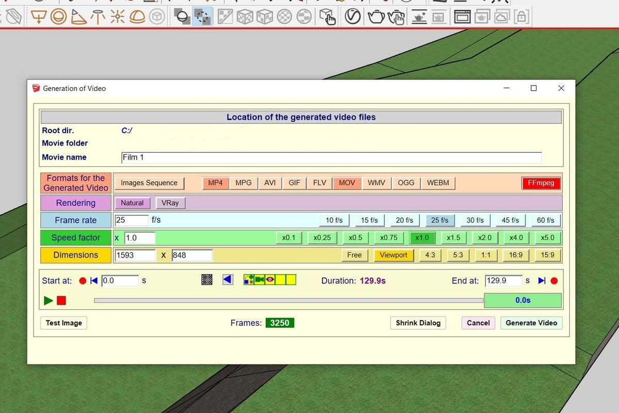The height and width of the screenshot is (413, 619).
Task: Select the V-Ray IES light tool
Action: [x=98, y=18]
